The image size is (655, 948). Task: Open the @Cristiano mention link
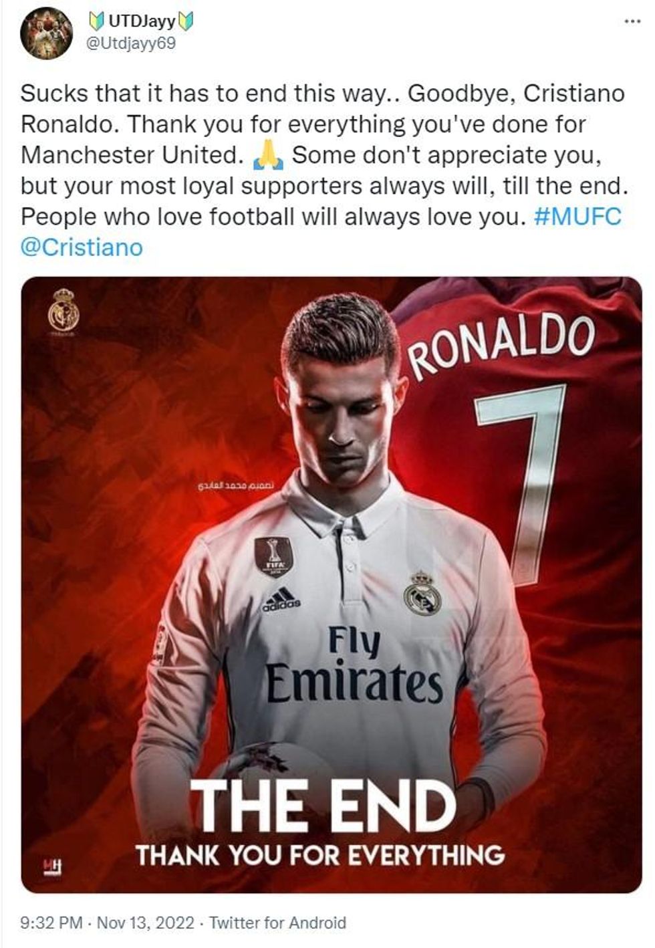pyautogui.click(x=82, y=247)
